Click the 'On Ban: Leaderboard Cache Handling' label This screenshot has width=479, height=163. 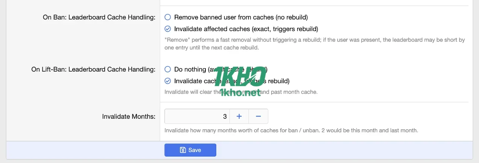point(99,18)
